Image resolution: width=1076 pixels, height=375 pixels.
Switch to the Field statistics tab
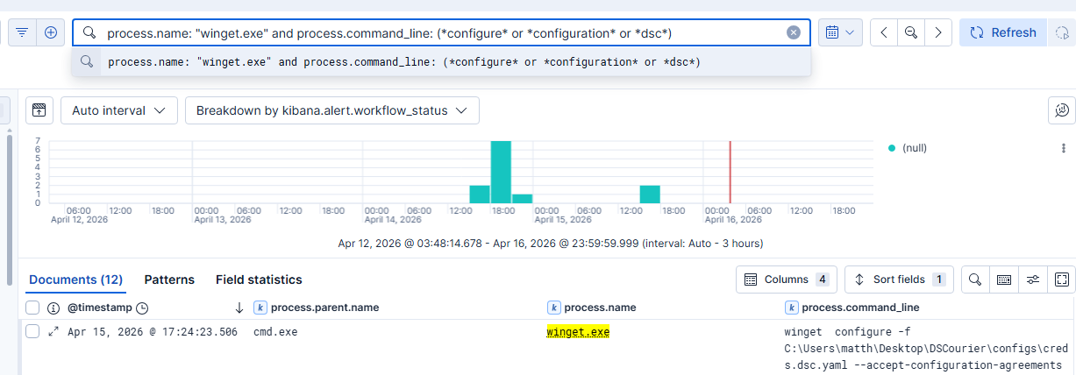click(259, 279)
